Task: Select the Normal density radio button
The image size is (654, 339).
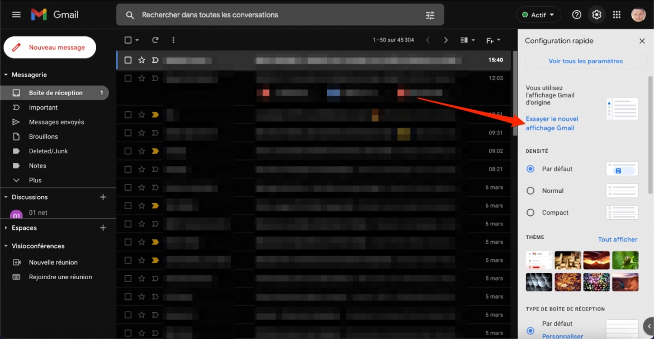Action: pos(530,191)
